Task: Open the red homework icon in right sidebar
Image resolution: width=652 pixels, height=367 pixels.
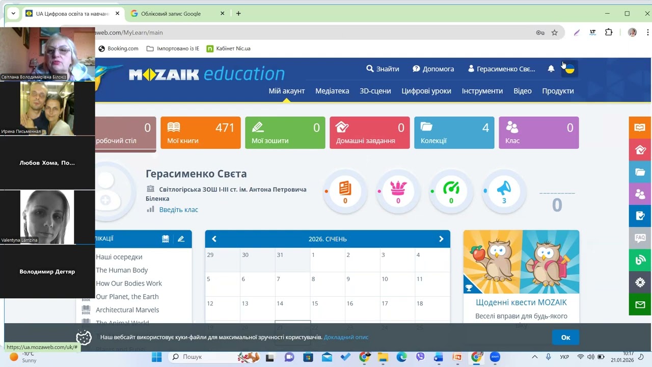Action: tap(640, 150)
